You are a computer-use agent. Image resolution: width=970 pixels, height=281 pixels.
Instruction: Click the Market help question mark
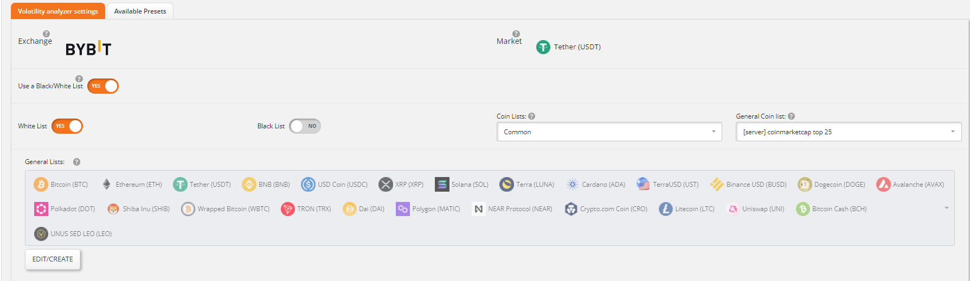pyautogui.click(x=516, y=34)
